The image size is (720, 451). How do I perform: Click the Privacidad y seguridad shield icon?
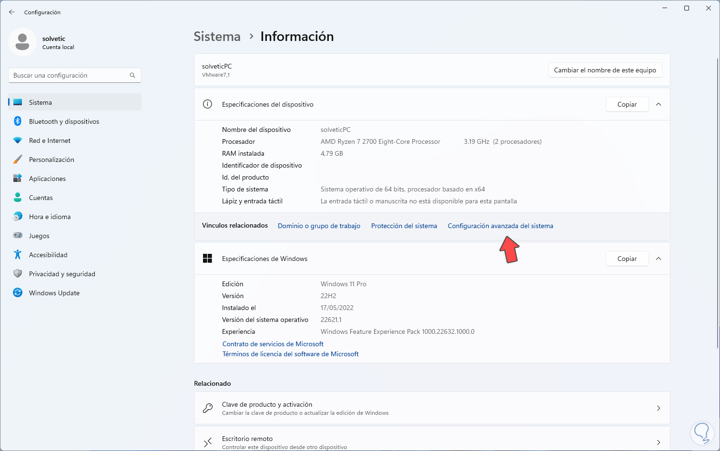click(18, 274)
